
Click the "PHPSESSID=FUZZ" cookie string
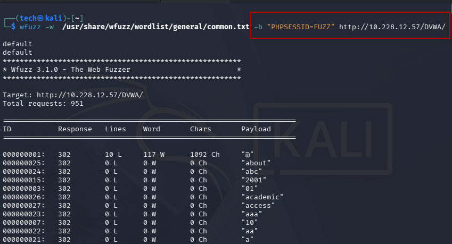301,27
